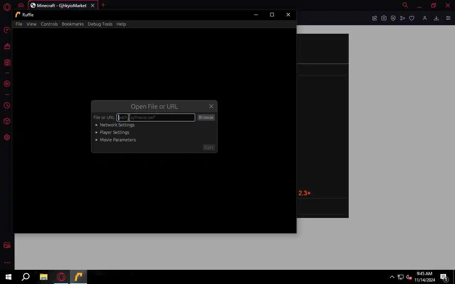Close the Minecraft - GjhkyioMarket tab

(x=92, y=5)
